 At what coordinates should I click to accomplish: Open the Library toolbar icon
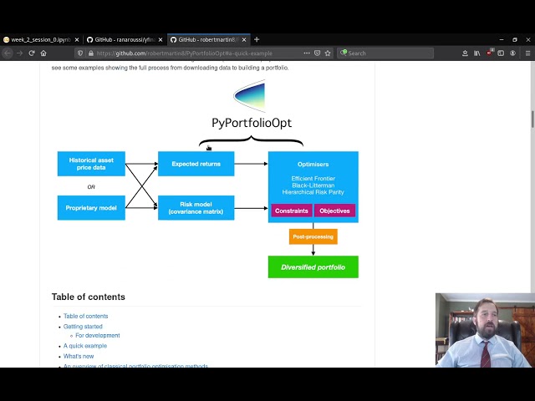pos(476,53)
